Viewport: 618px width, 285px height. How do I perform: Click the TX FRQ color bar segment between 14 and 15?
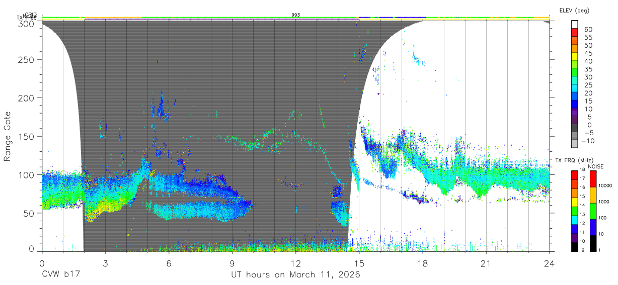coord(575,202)
